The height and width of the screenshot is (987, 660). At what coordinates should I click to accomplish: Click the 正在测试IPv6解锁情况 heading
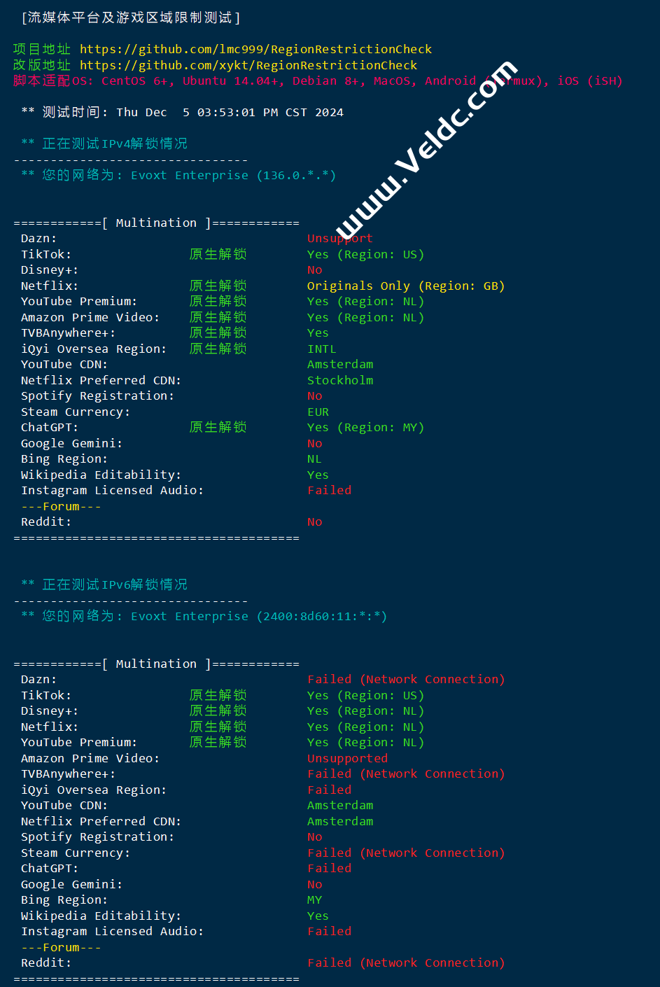(x=114, y=584)
